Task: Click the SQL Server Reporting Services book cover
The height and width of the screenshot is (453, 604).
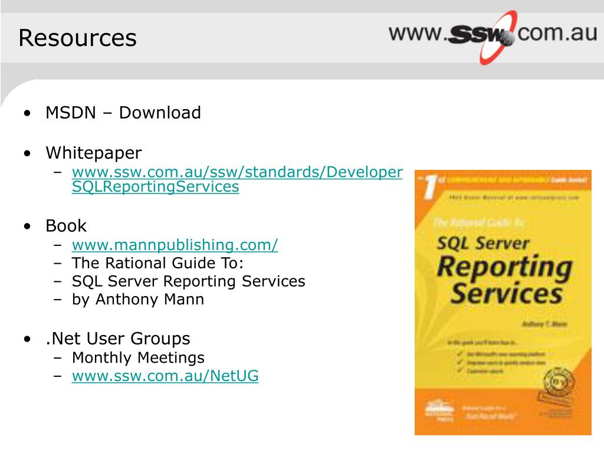Action: pos(503,303)
